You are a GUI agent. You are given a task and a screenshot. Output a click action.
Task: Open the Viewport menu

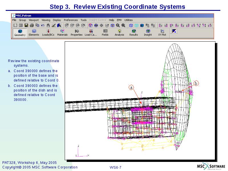33,20
